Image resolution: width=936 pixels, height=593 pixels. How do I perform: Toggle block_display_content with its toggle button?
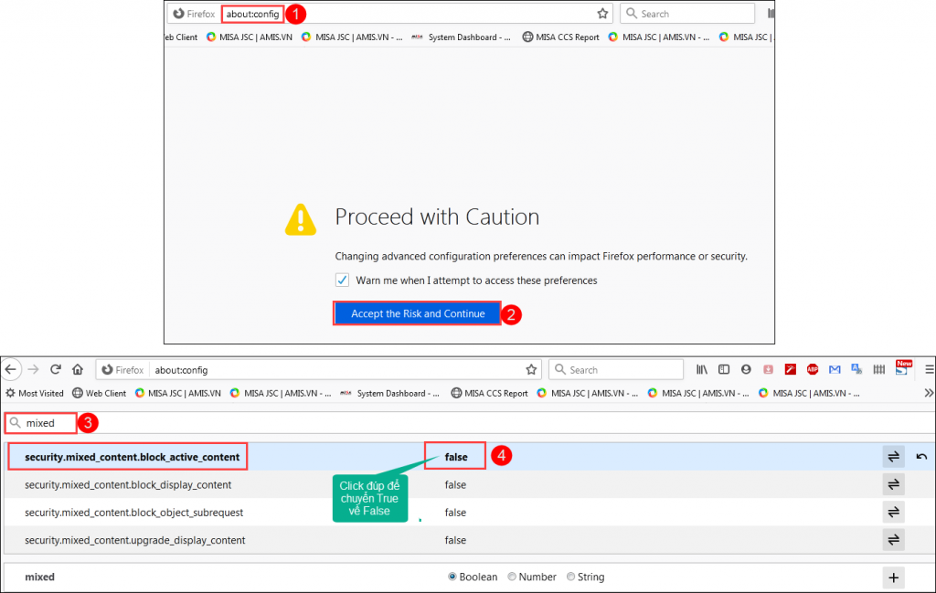point(894,484)
